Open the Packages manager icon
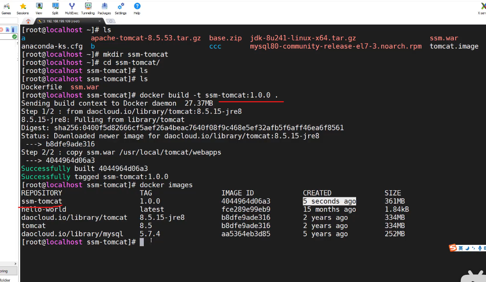The width and height of the screenshot is (486, 282). (x=104, y=7)
